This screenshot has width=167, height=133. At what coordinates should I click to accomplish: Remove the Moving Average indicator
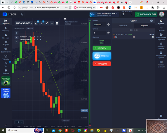pyautogui.click(x=41, y=40)
